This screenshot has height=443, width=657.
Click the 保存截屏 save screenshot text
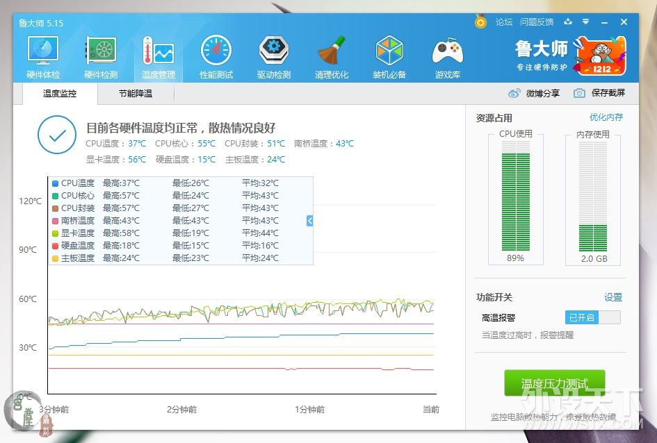click(608, 93)
